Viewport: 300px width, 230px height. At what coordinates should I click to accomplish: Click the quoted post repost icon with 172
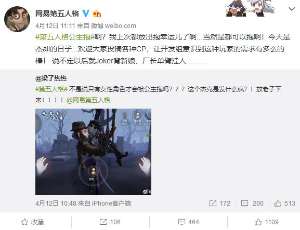pyautogui.click(x=219, y=203)
